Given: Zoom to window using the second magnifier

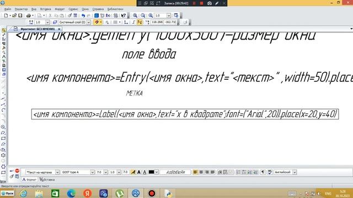Looking at the screenshot, I should point(143,15).
